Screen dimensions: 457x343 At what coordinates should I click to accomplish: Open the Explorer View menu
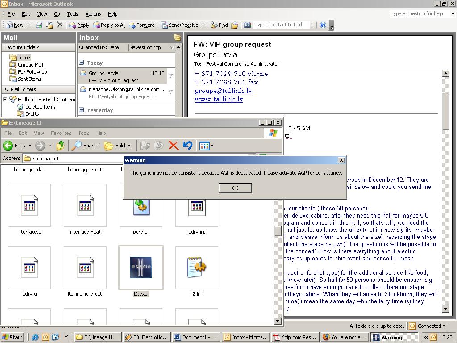coord(39,133)
